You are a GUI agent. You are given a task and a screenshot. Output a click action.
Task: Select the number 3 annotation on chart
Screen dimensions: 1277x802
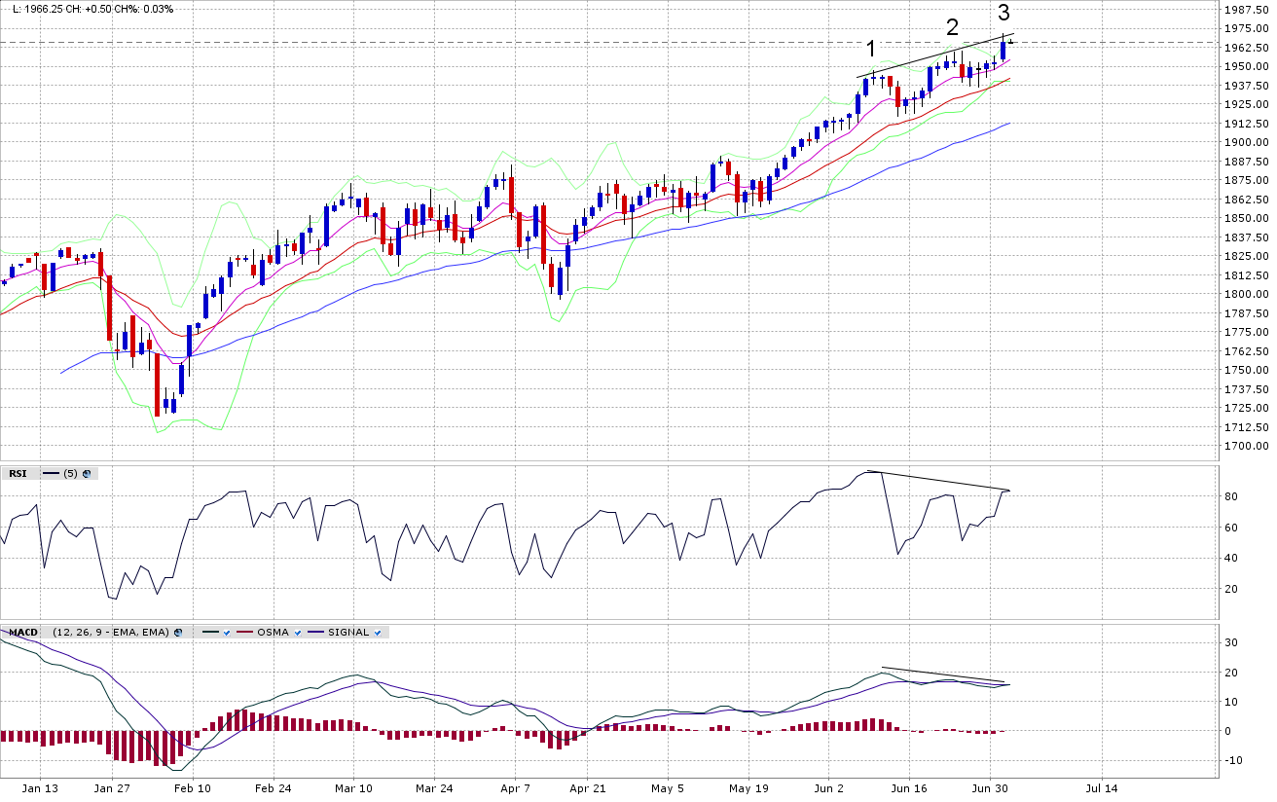click(x=1003, y=13)
